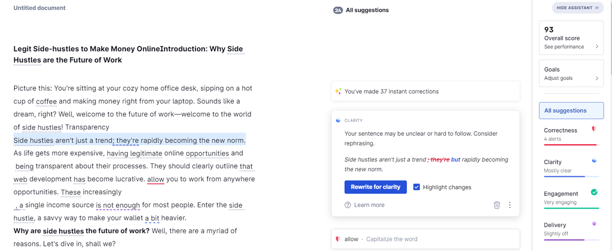Click the Correctness red shield icon
Viewport: 612px width, 251px height.
point(594,129)
